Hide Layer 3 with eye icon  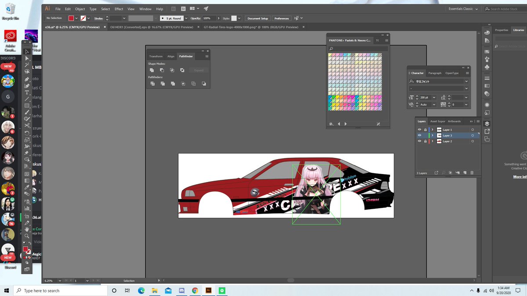click(419, 136)
